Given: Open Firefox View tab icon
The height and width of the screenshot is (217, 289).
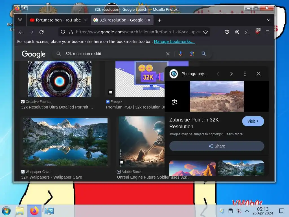Looking at the screenshot, I should (x=20, y=20).
